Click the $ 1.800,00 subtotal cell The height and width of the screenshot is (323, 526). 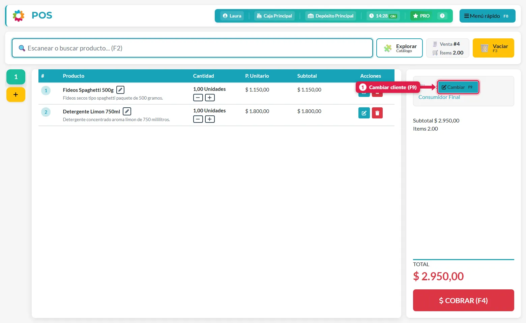click(309, 111)
